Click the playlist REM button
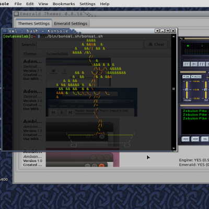Image resolution: width=209 pixels, height=209 pixels. [195, 139]
